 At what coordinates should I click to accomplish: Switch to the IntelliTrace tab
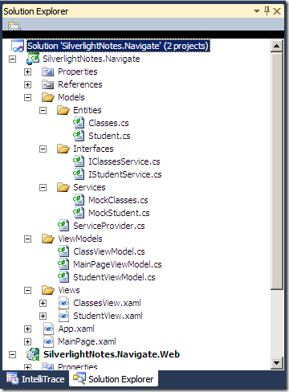pos(36,379)
